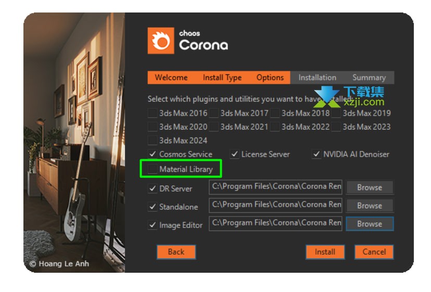Image resolution: width=431 pixels, height=292 pixels.
Task: Enable the 3ds Max 2019 checkbox
Action: click(x=336, y=113)
